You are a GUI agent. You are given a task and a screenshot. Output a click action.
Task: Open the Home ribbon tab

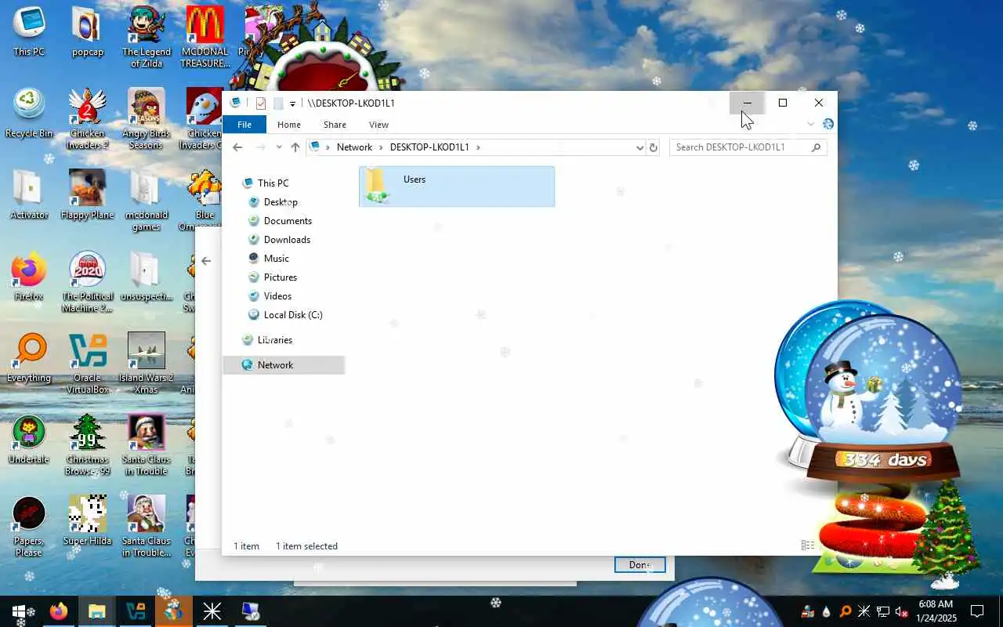click(289, 125)
